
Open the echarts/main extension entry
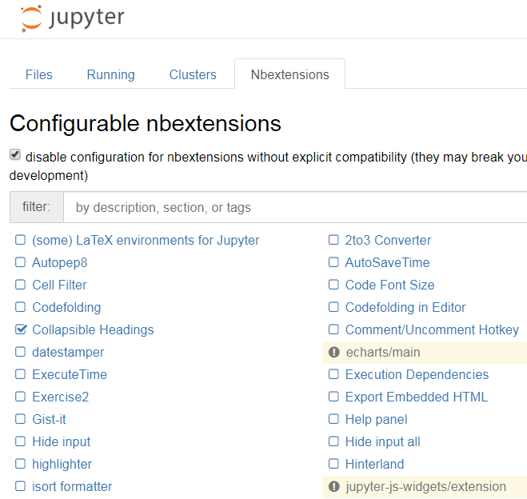click(382, 353)
